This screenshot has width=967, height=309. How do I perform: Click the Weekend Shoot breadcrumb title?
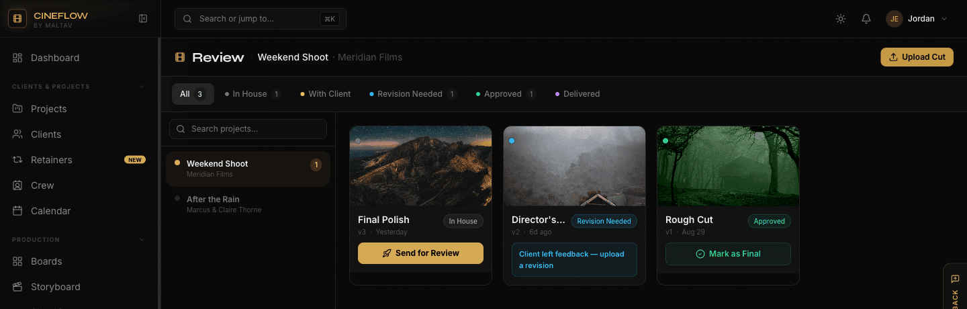pos(293,57)
